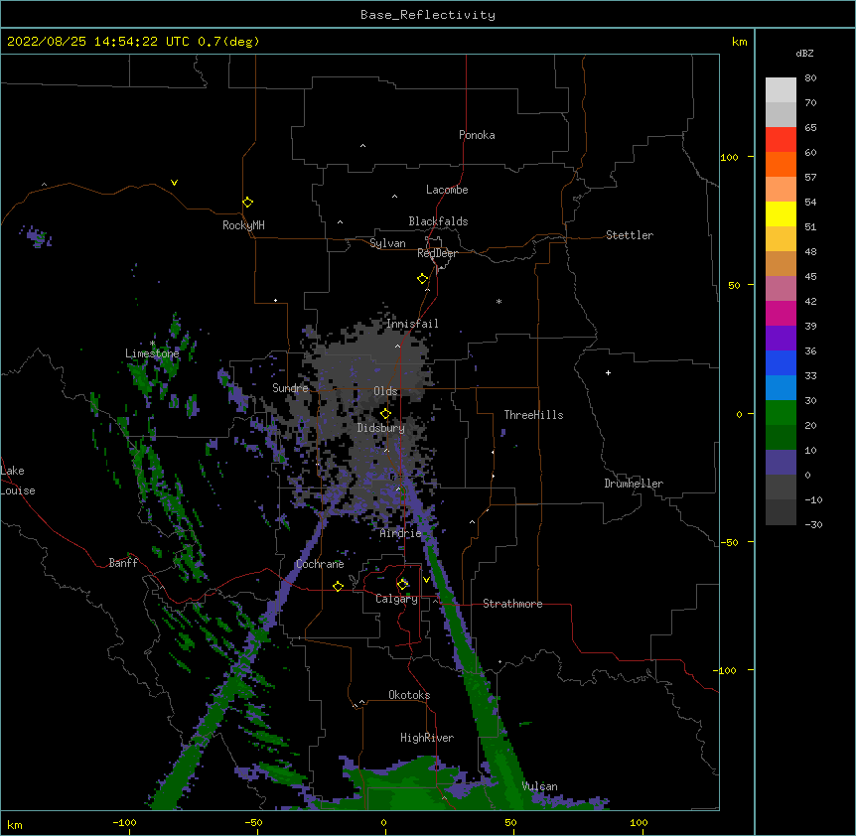Select the red 60-65 dBZ legend swatch
Viewport: 856px width, 836px height.
pyautogui.click(x=781, y=140)
